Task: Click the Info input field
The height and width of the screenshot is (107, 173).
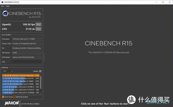Action: pyautogui.click(x=27, y=62)
